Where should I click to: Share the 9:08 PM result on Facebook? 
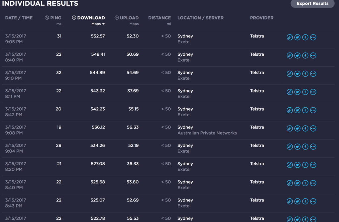click(x=305, y=128)
